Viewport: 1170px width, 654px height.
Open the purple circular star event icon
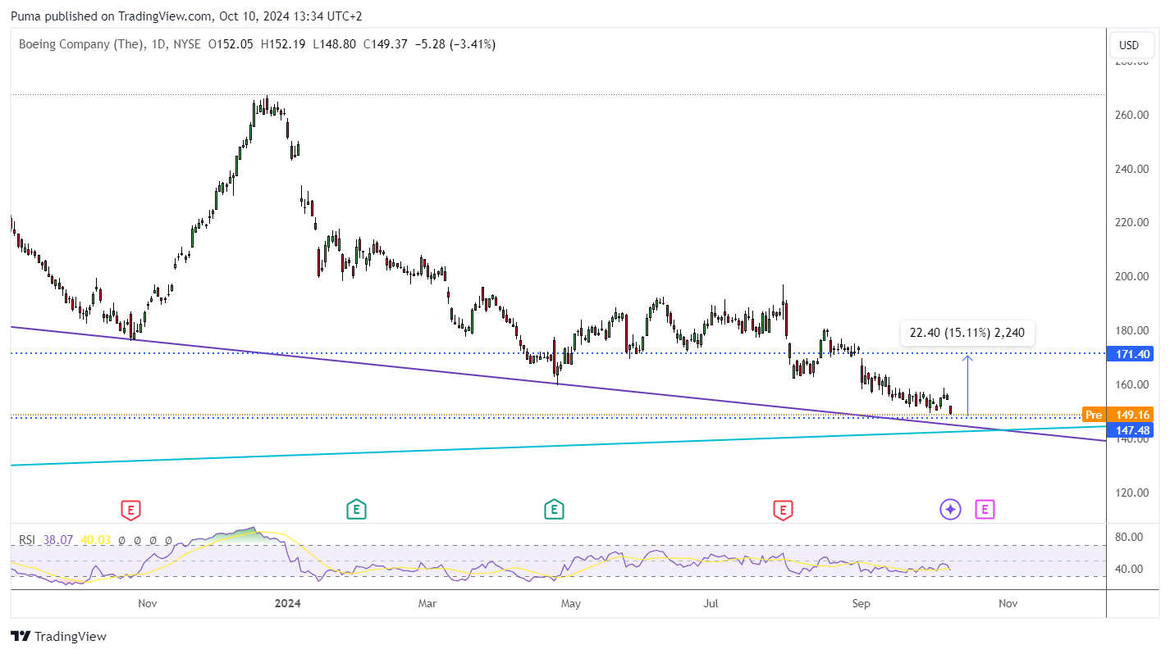tap(950, 510)
